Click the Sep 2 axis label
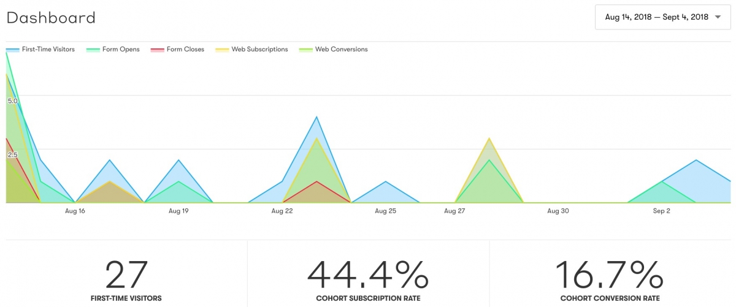This screenshot has height=307, width=736. coord(662,211)
